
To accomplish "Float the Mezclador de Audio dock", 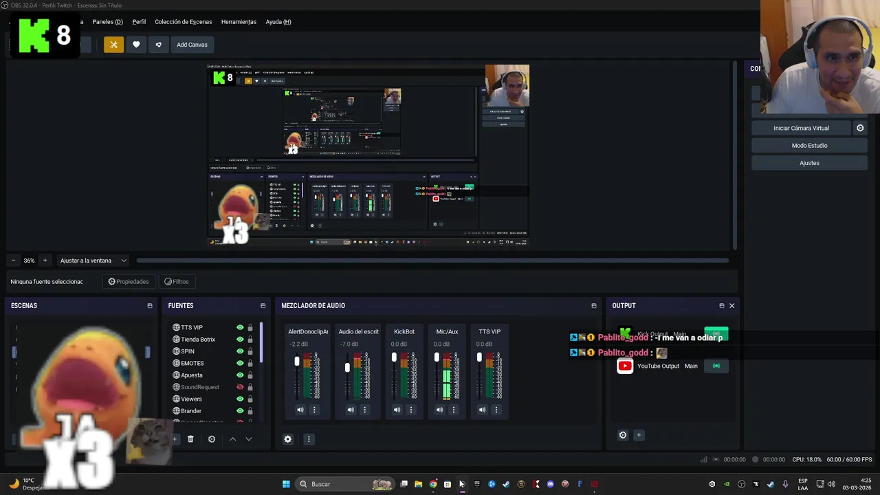I will pyautogui.click(x=594, y=306).
